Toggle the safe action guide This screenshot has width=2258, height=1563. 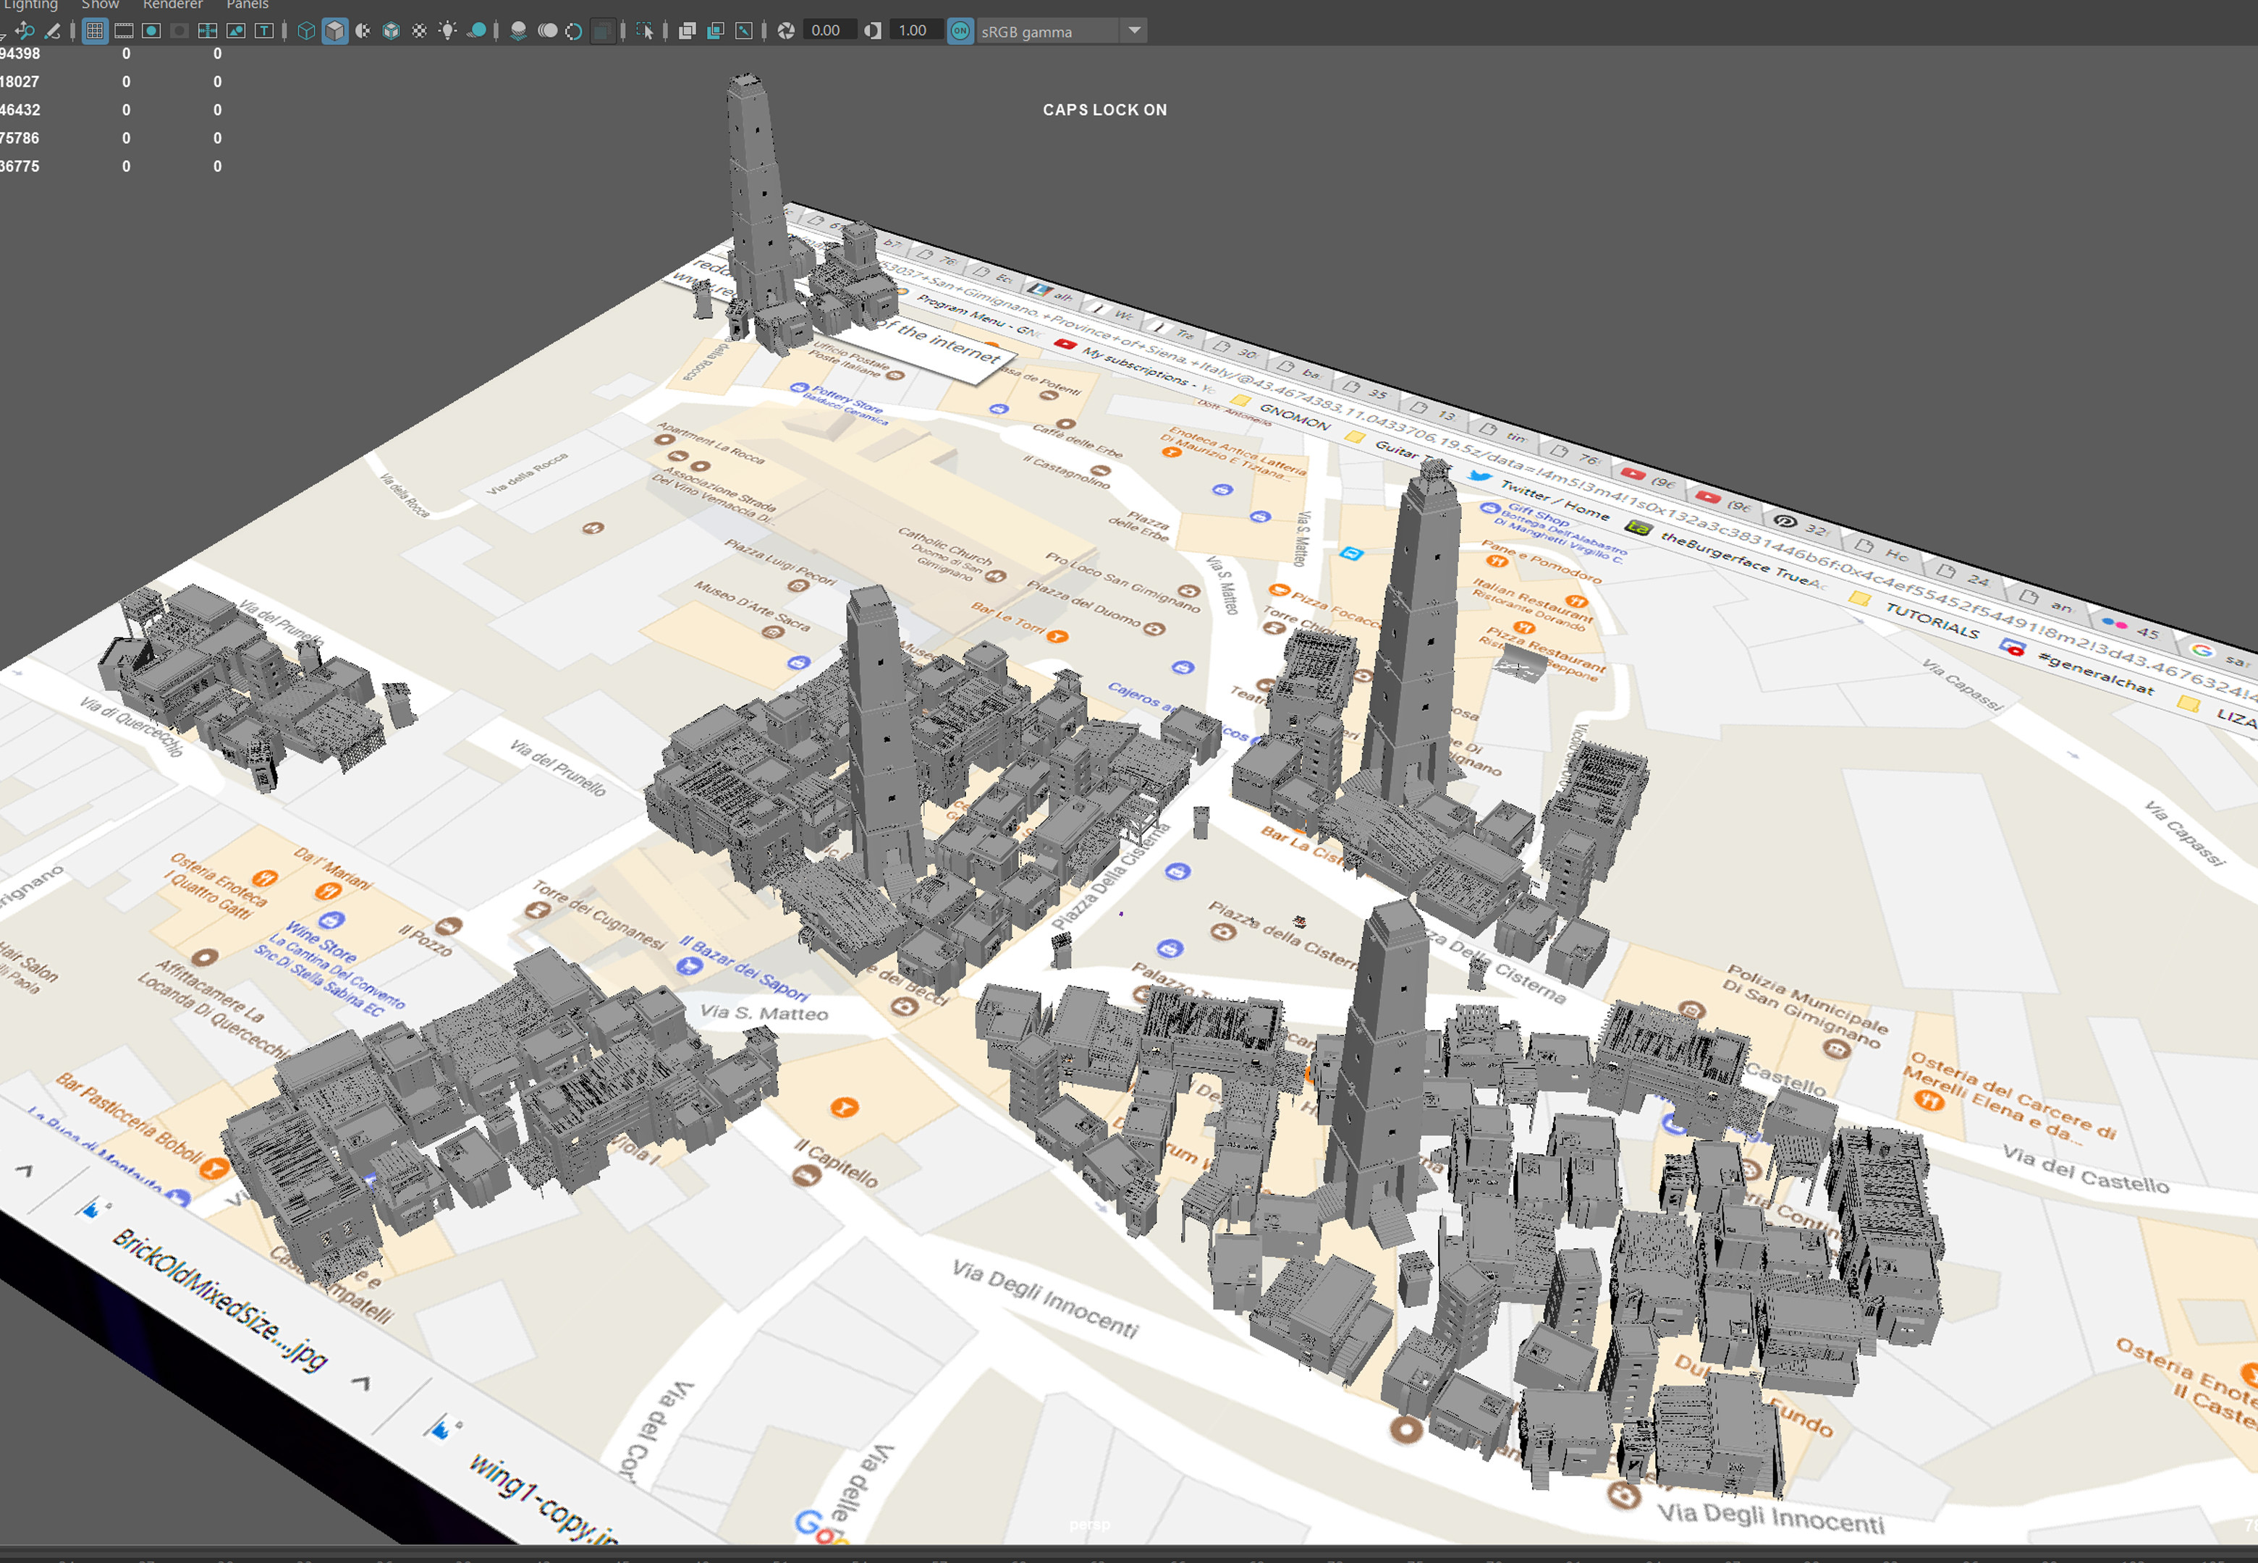pos(236,31)
